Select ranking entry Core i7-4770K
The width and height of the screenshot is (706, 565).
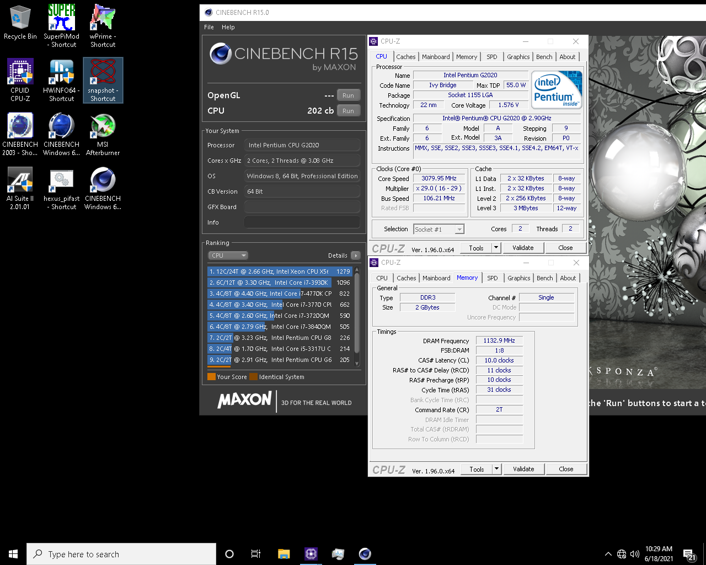280,294
